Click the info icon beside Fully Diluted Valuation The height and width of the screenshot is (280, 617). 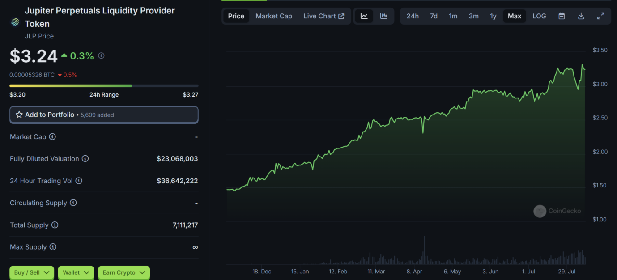(x=85, y=159)
